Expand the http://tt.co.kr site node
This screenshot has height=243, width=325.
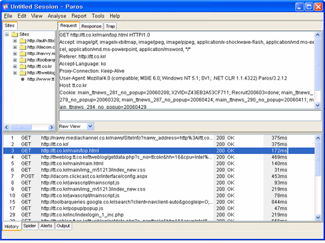[15, 66]
